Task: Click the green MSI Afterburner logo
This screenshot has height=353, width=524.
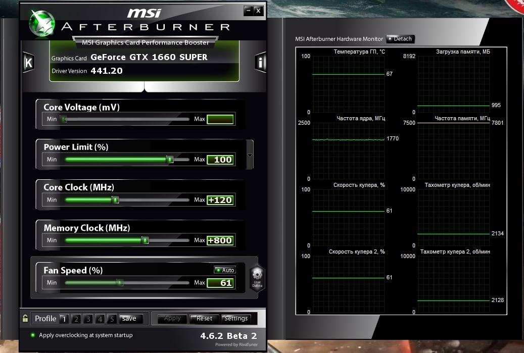Action: pyautogui.click(x=42, y=23)
